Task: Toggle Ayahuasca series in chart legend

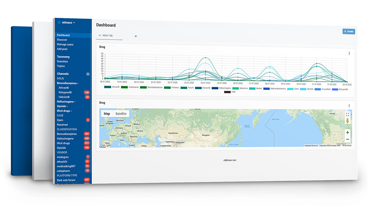Action: [x=129, y=87]
